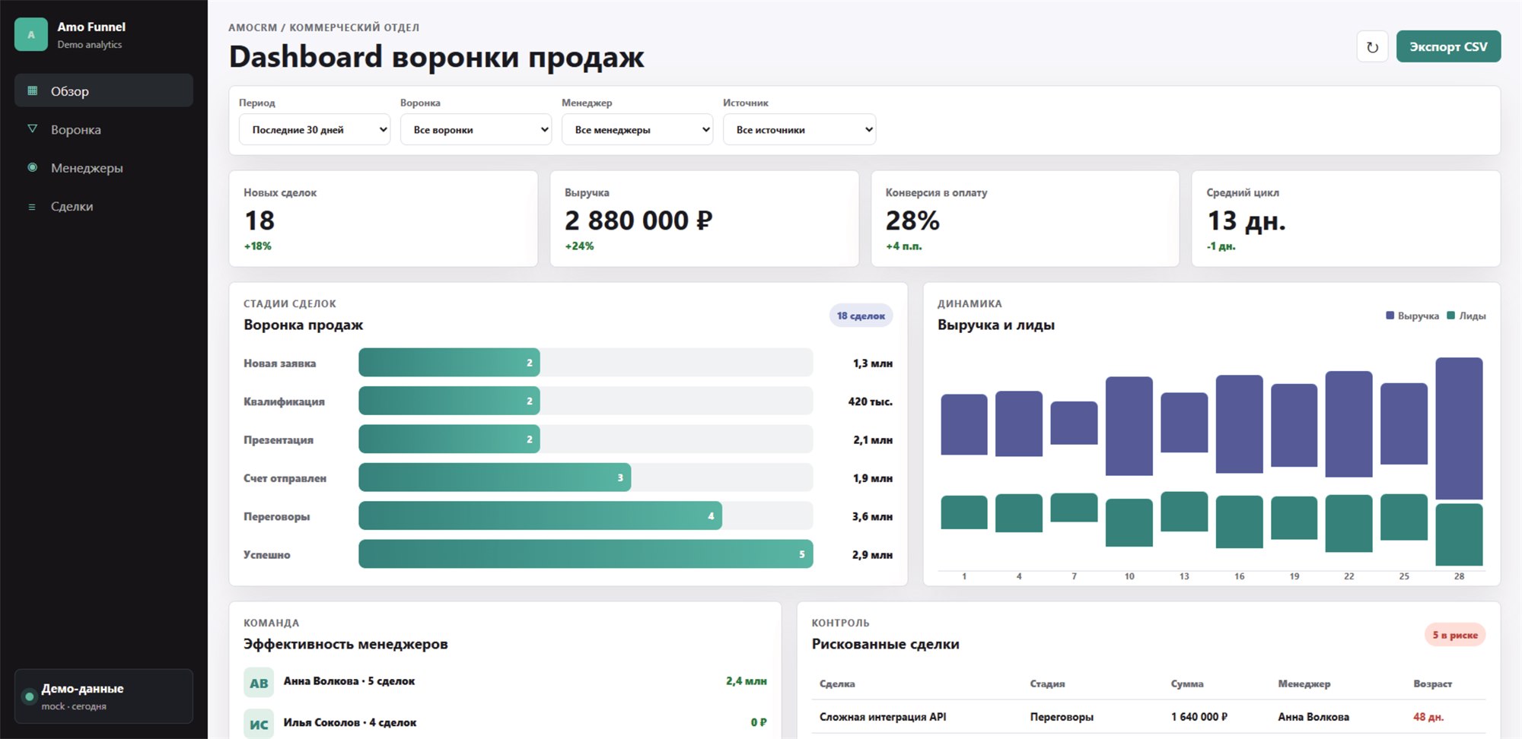The width and height of the screenshot is (1522, 739).
Task: Click the Презентация funnel bar
Action: (449, 439)
